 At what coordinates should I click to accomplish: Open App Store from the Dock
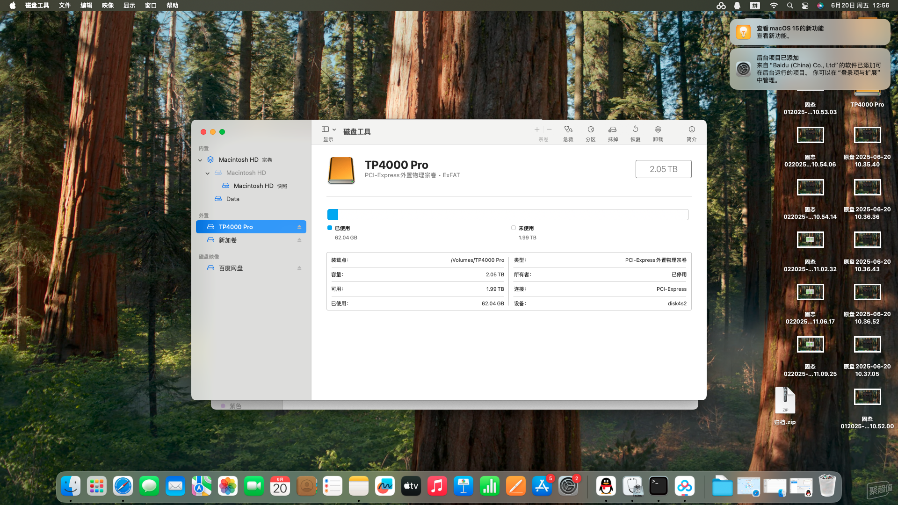542,486
